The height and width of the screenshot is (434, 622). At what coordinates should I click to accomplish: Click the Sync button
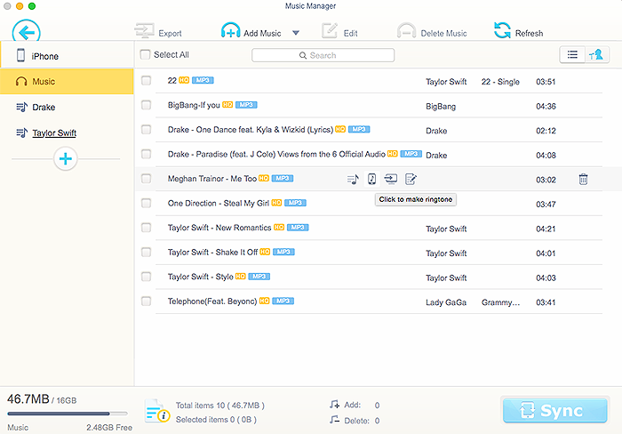[554, 410]
